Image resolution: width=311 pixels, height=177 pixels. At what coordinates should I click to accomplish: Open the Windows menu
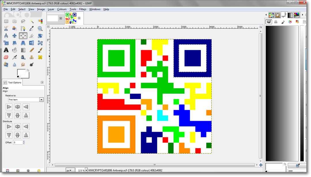click(95, 9)
